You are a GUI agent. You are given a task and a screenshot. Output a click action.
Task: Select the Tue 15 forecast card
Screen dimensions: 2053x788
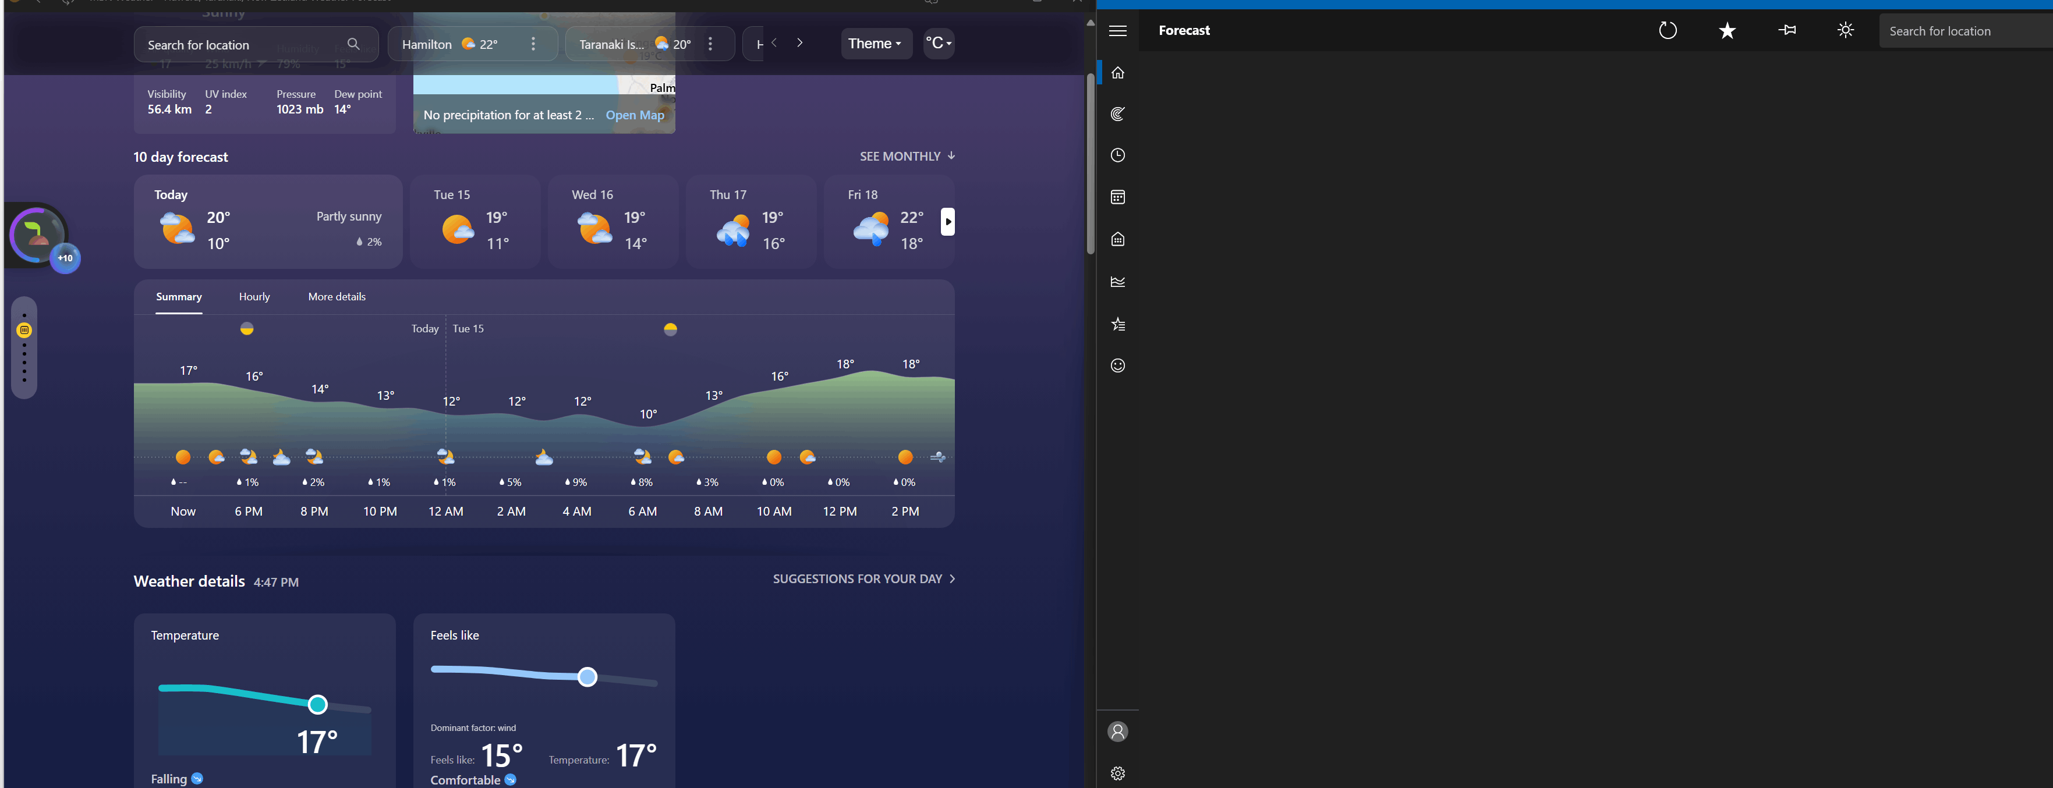475,222
